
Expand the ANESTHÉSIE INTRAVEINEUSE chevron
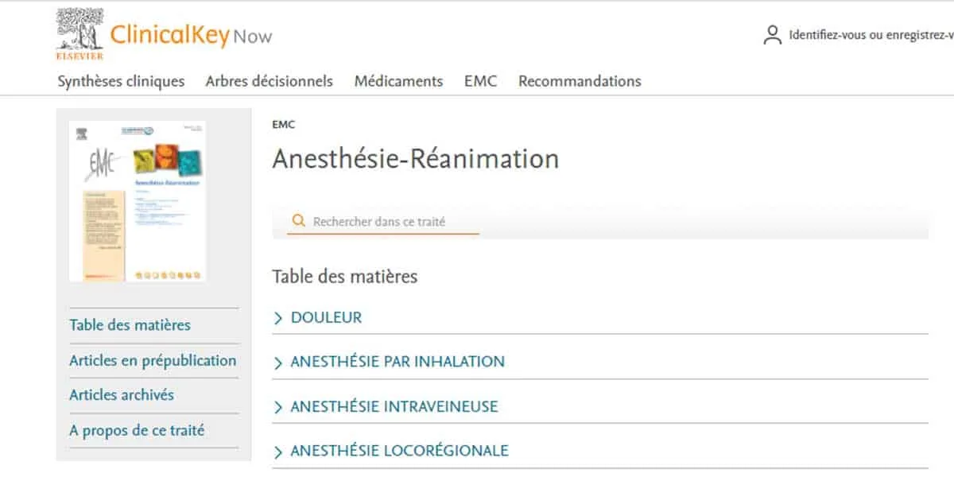coord(278,407)
